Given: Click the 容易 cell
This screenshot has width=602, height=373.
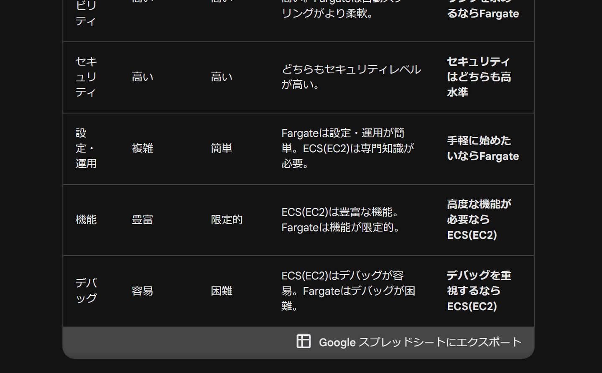Looking at the screenshot, I should (143, 291).
